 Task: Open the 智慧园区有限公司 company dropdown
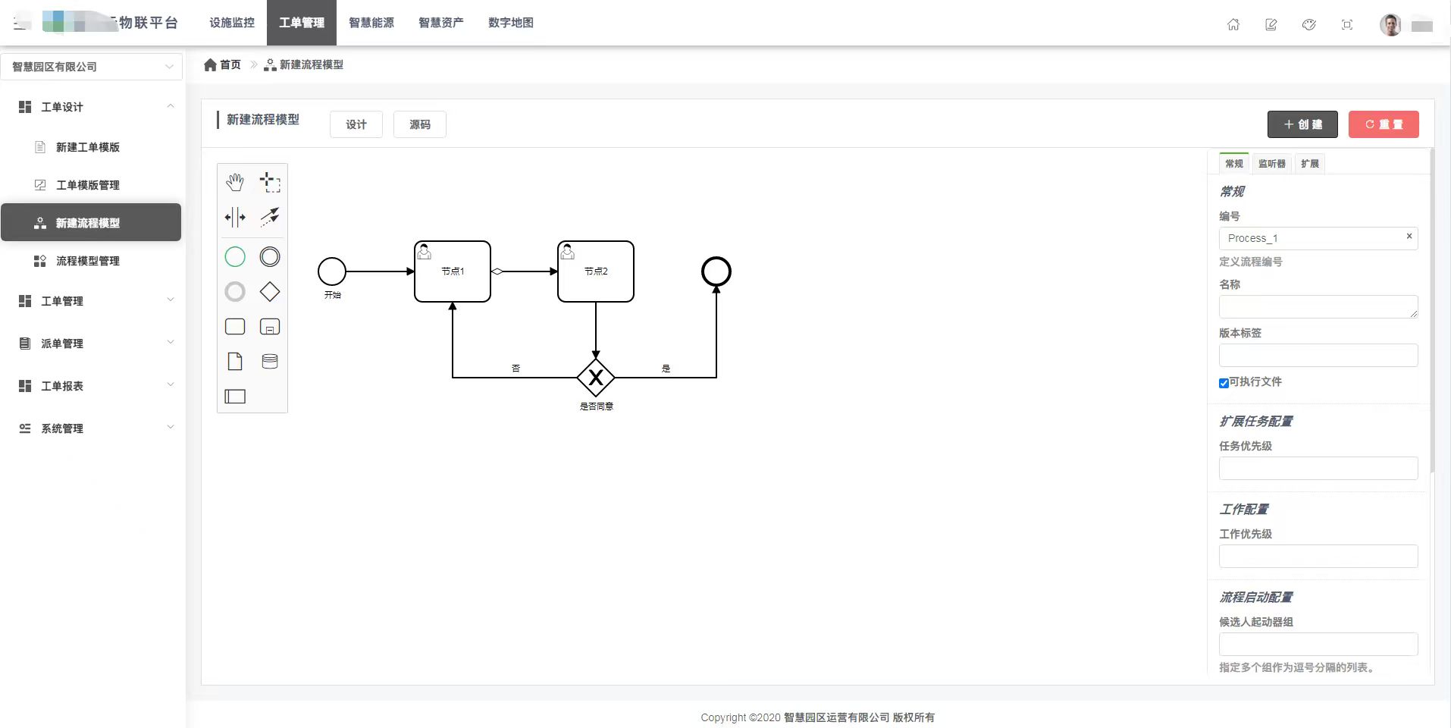(92, 67)
